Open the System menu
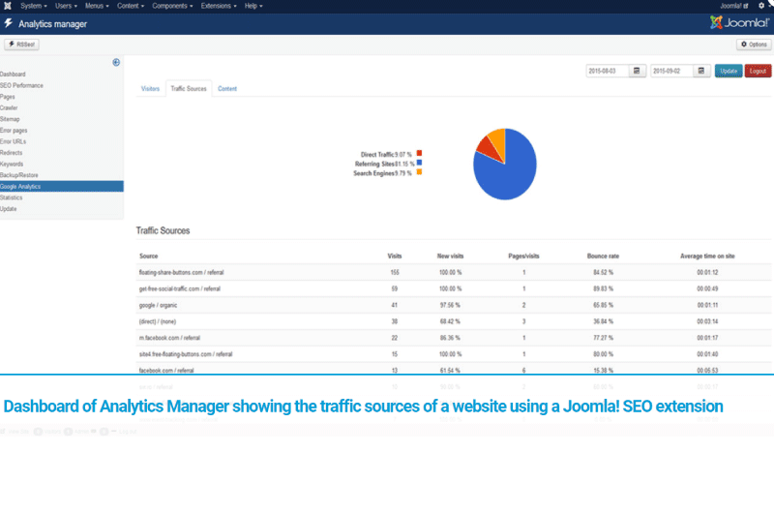 [34, 6]
